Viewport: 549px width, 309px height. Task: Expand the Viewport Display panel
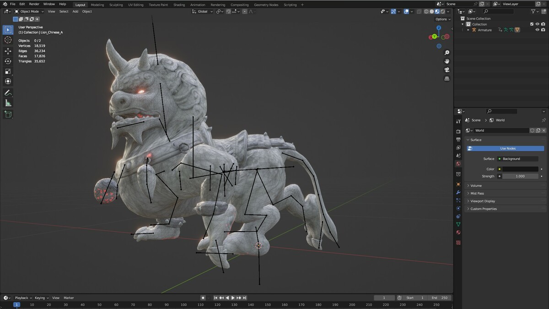pyautogui.click(x=506, y=201)
